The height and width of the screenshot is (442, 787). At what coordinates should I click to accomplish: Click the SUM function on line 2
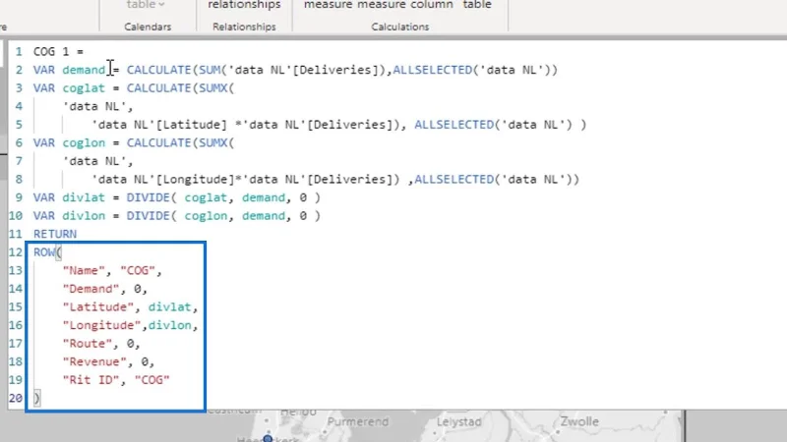(210, 70)
